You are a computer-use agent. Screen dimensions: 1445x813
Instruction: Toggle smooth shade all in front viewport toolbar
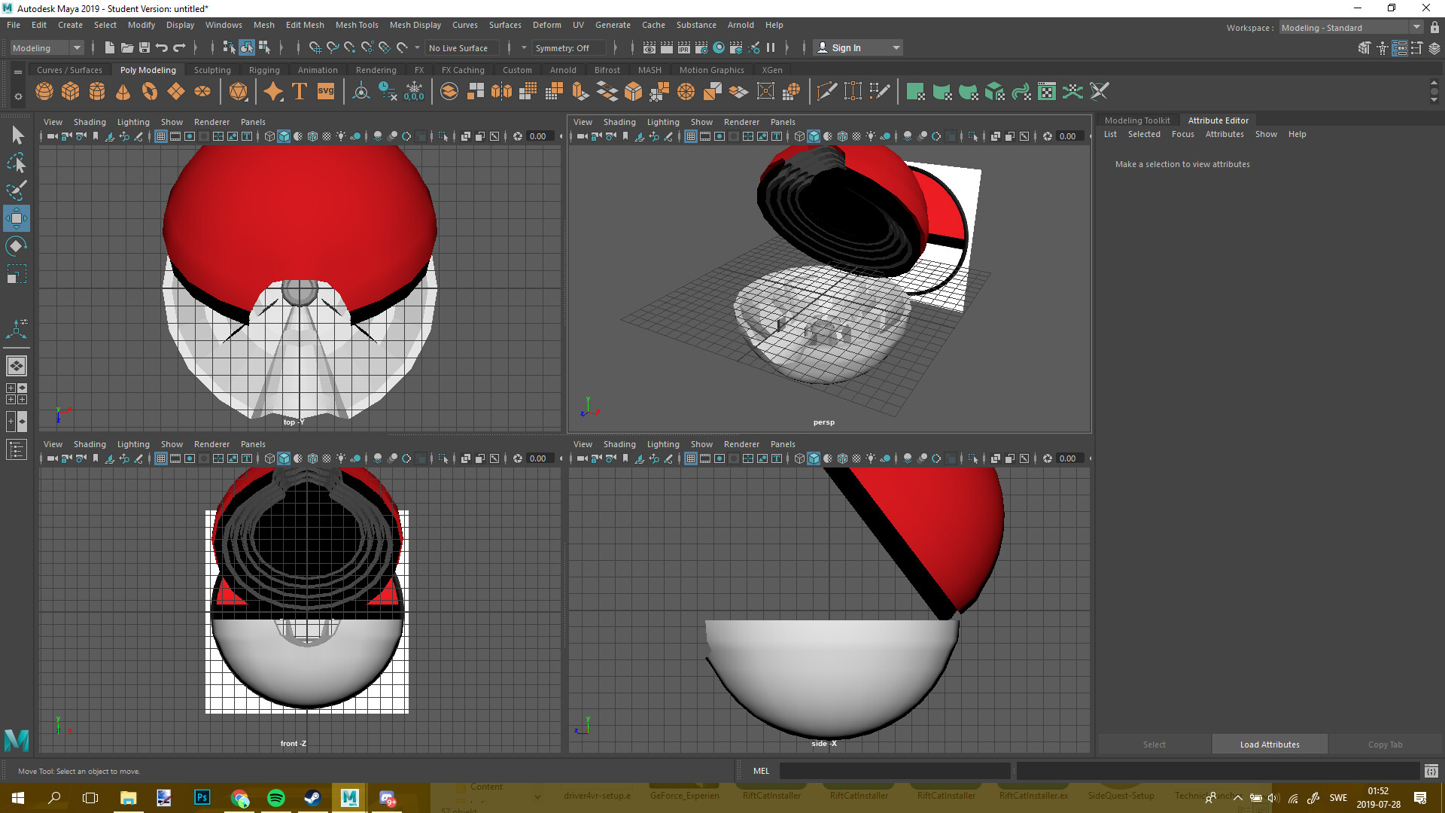tap(284, 458)
